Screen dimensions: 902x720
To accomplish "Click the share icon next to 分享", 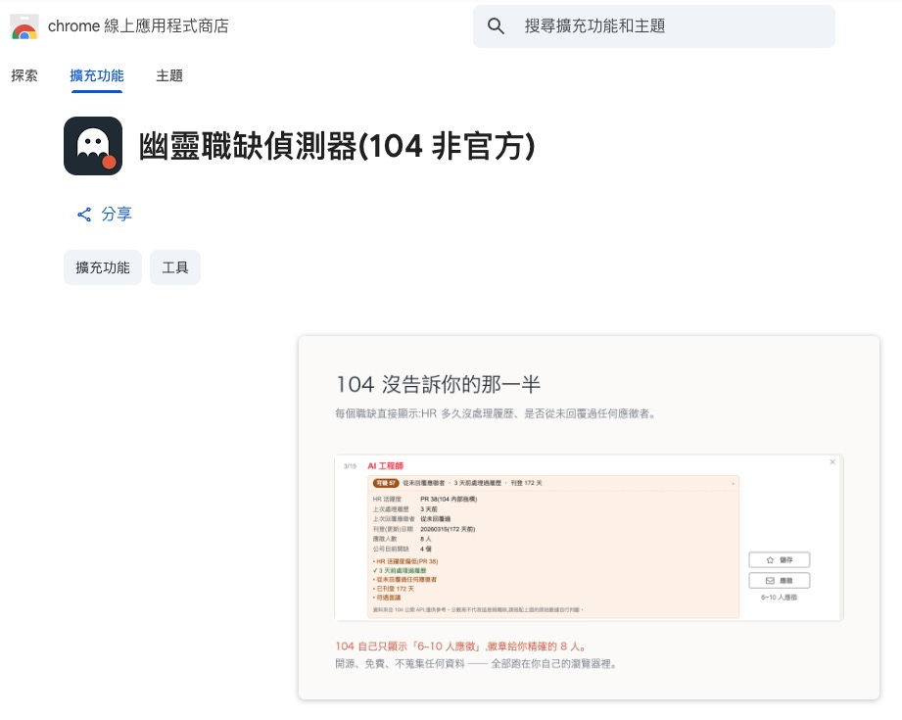I will pos(84,215).
